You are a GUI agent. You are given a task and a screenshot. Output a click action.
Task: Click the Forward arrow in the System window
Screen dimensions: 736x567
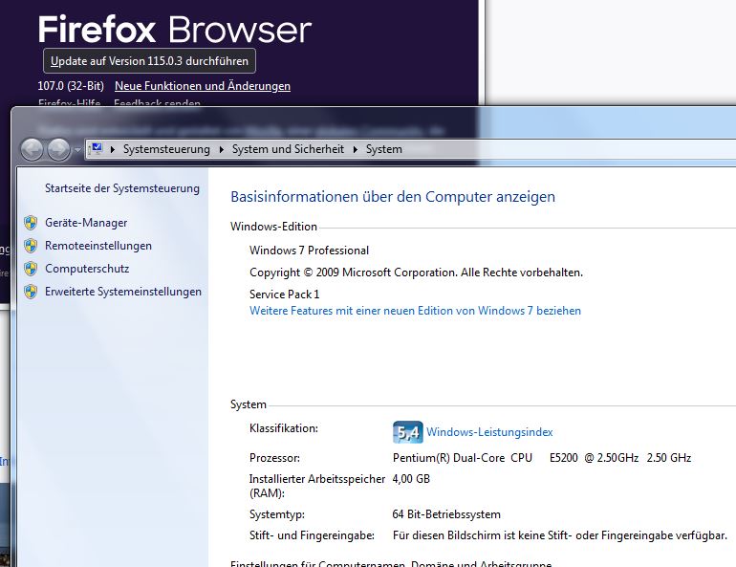(58, 150)
